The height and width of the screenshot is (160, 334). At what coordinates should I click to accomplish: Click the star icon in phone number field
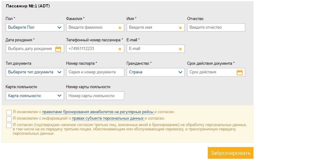[x=120, y=49]
